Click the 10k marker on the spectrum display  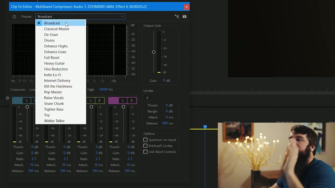114,81
